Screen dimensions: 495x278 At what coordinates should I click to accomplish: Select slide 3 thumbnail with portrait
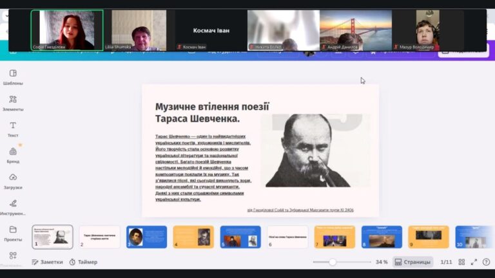click(x=146, y=236)
